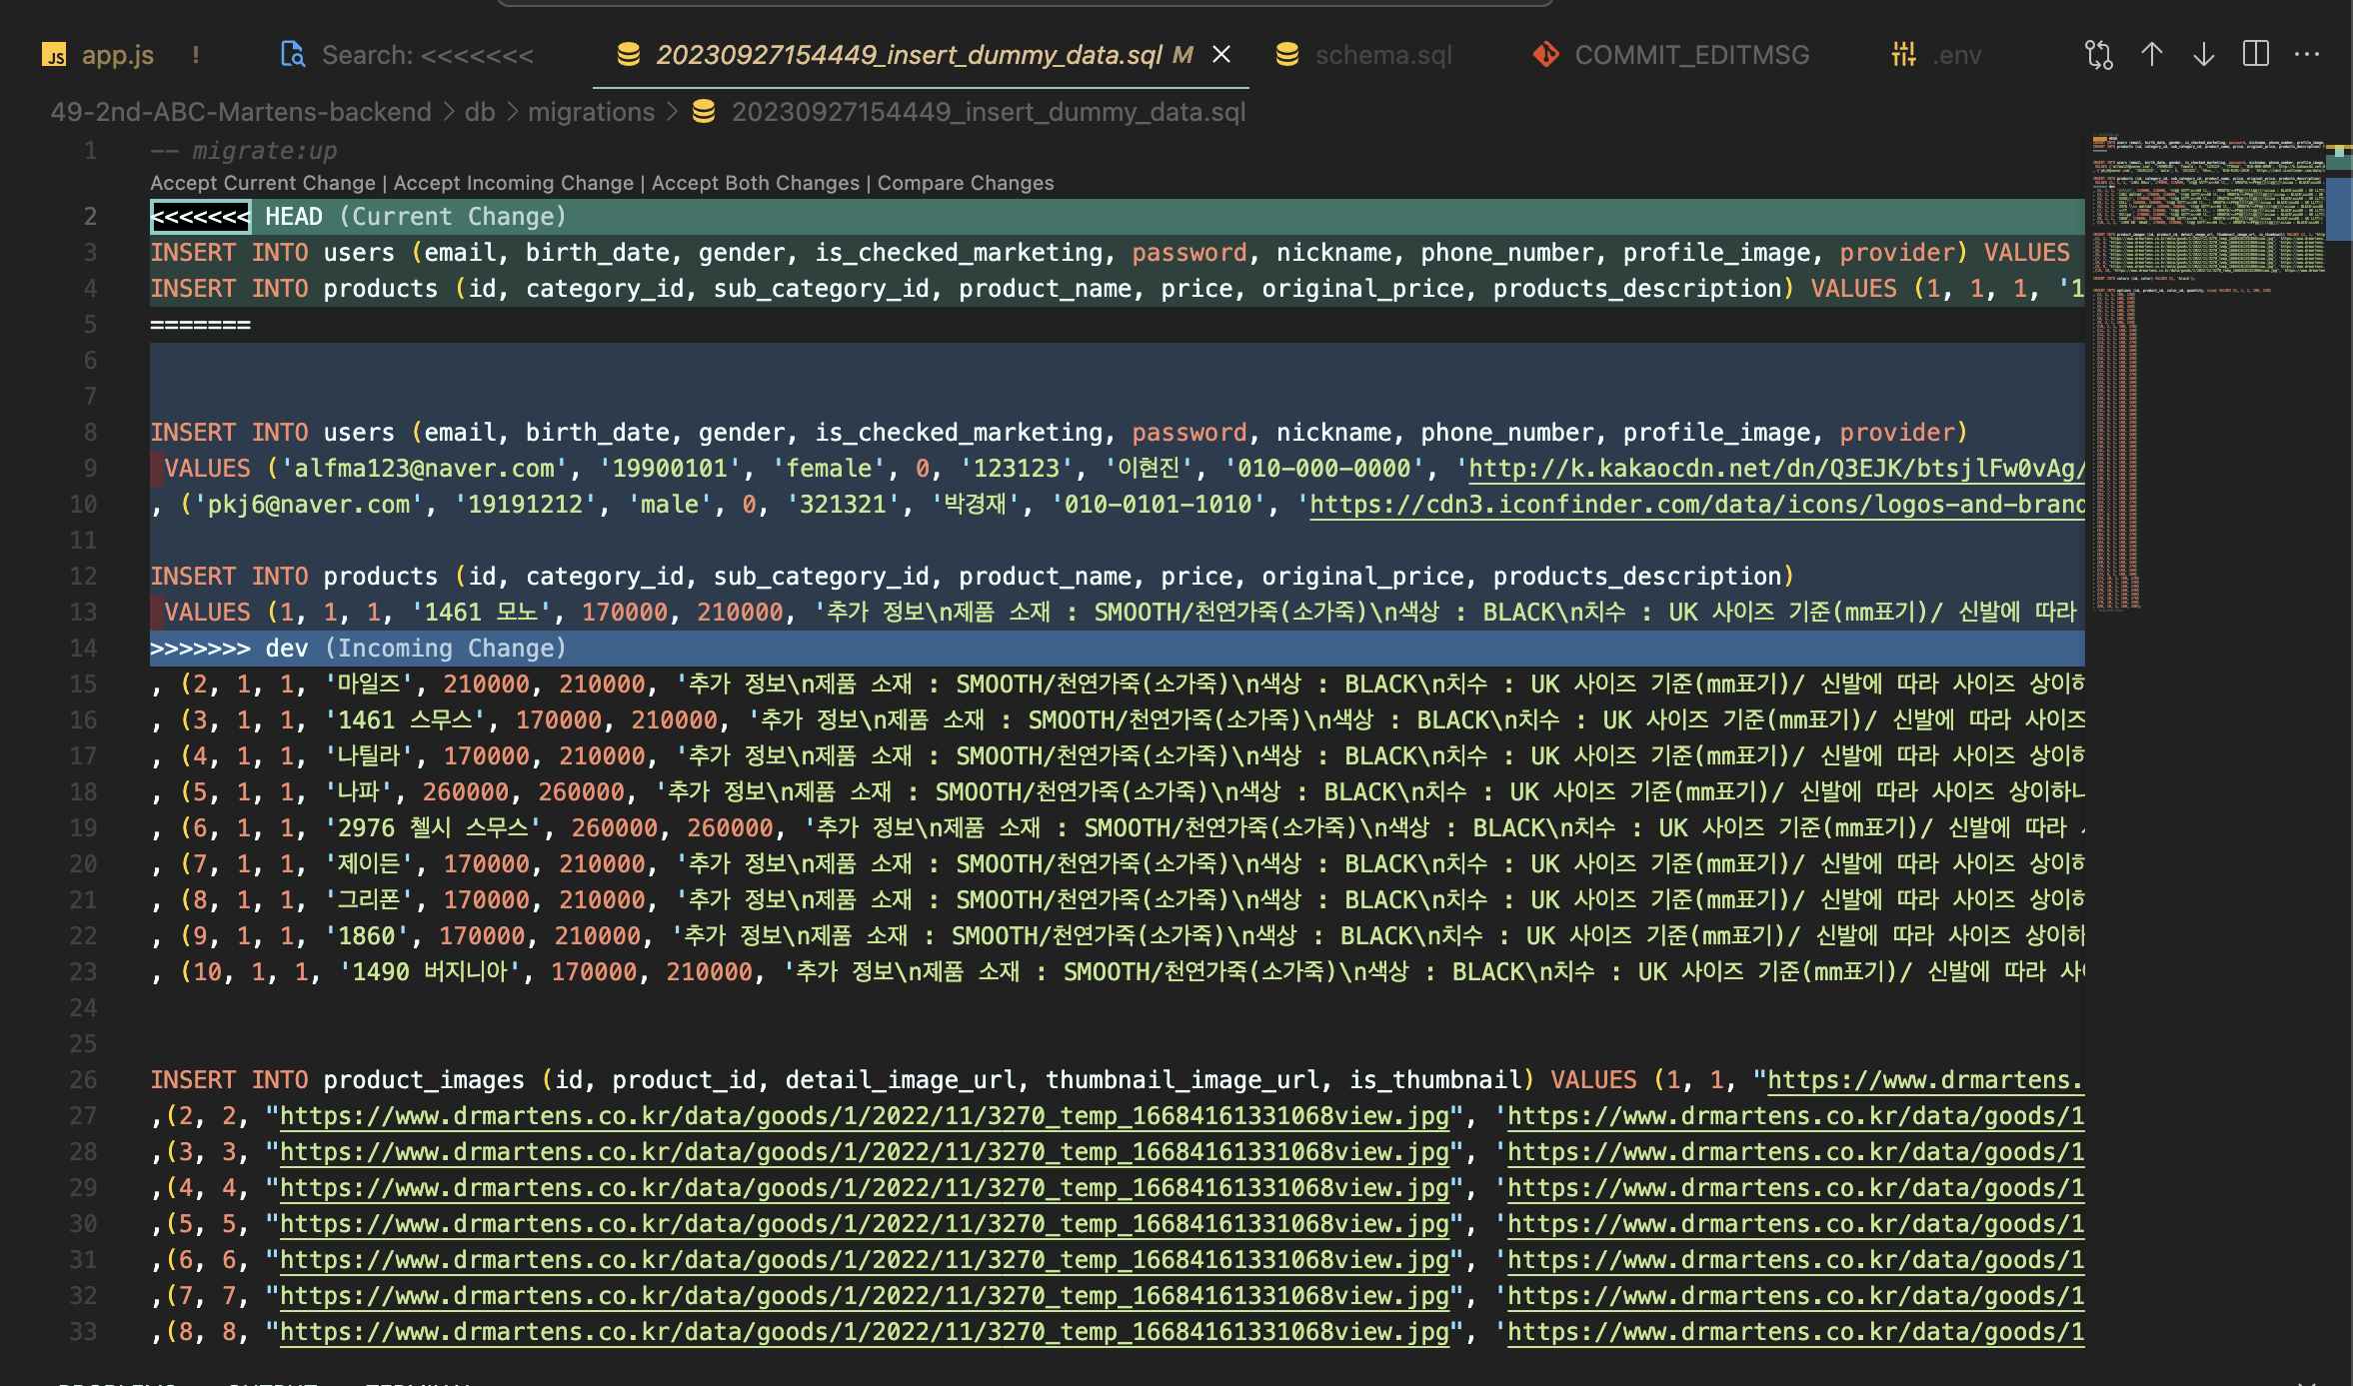This screenshot has width=2353, height=1386.
Task: Click the Git icon on COMMIT_EDITMSG tab
Action: click(1545, 55)
